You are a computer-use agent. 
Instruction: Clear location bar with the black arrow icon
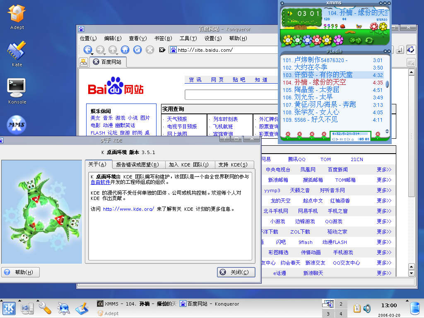[x=162, y=50]
